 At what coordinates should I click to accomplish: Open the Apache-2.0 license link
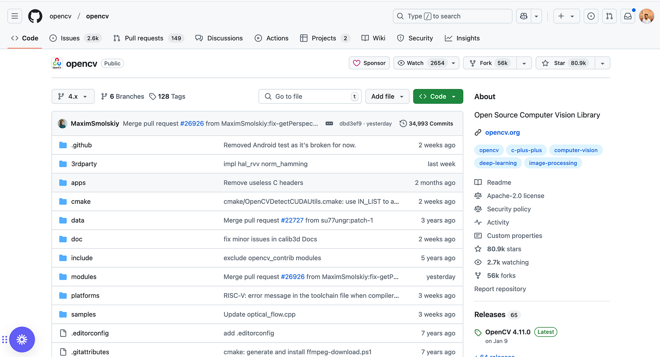coord(516,196)
